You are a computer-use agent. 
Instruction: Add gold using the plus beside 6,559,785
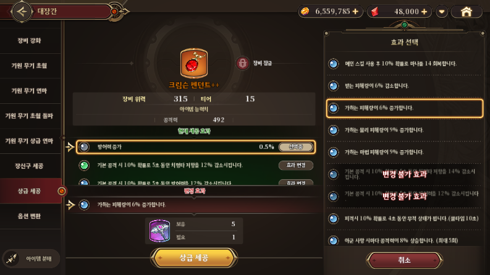(x=355, y=12)
